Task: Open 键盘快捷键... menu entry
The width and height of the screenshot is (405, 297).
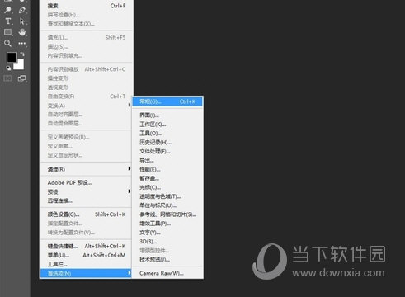Action: pos(87,246)
